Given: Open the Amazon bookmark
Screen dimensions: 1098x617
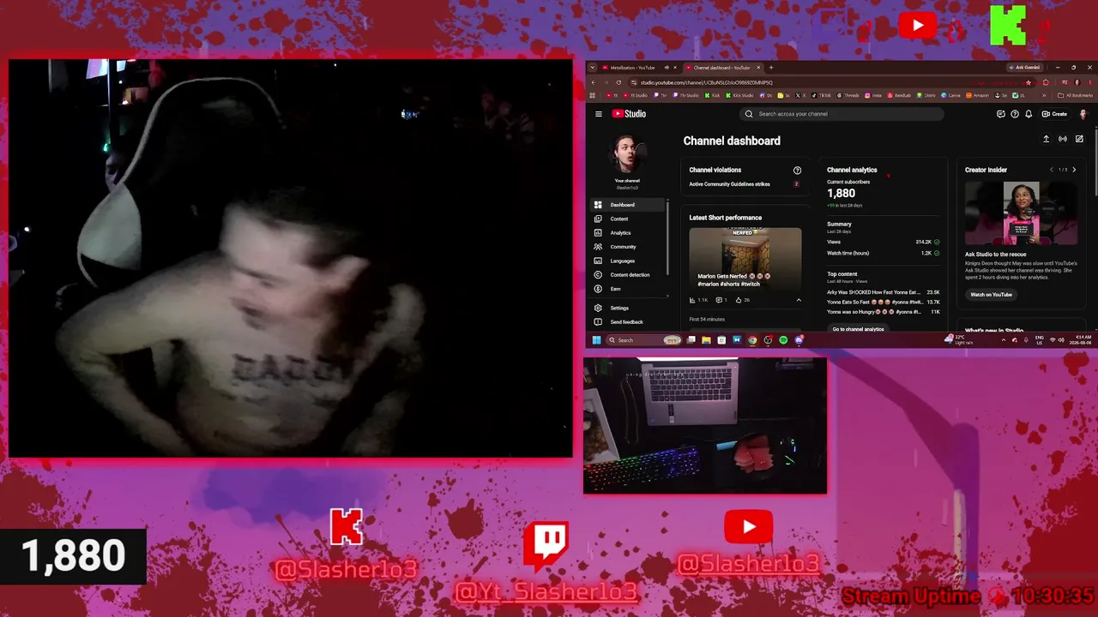Looking at the screenshot, I should tap(978, 95).
